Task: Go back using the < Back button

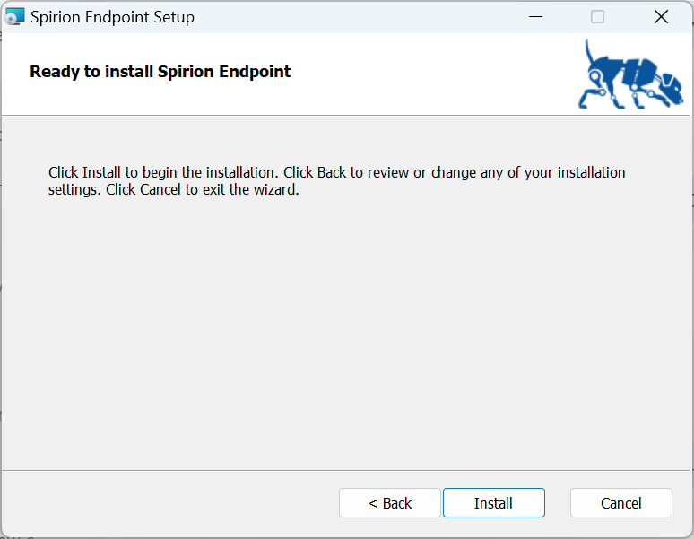Action: click(390, 503)
